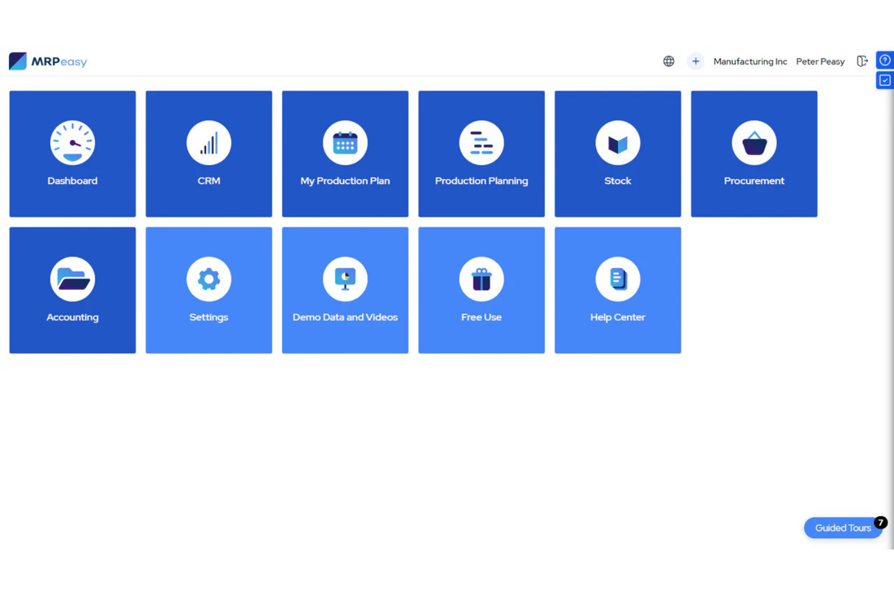This screenshot has height=596, width=894.
Task: Open the Peter Peasy user menu
Action: click(820, 61)
